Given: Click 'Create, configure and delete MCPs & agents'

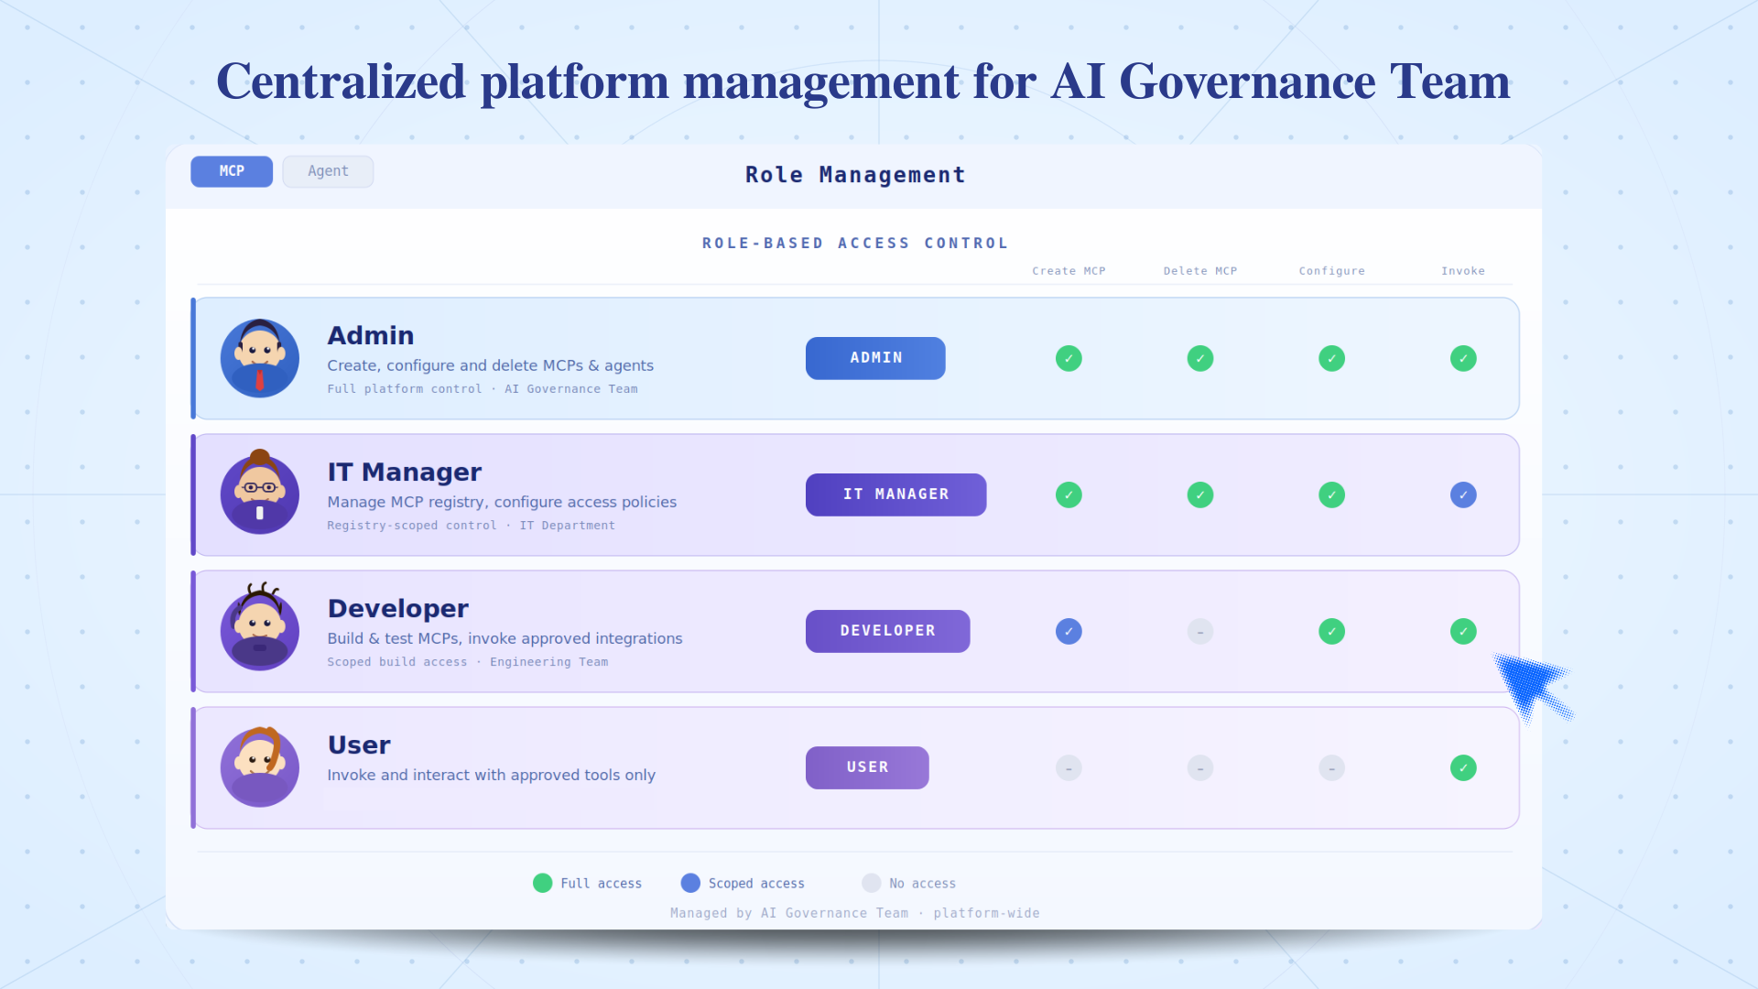Looking at the screenshot, I should (x=490, y=365).
